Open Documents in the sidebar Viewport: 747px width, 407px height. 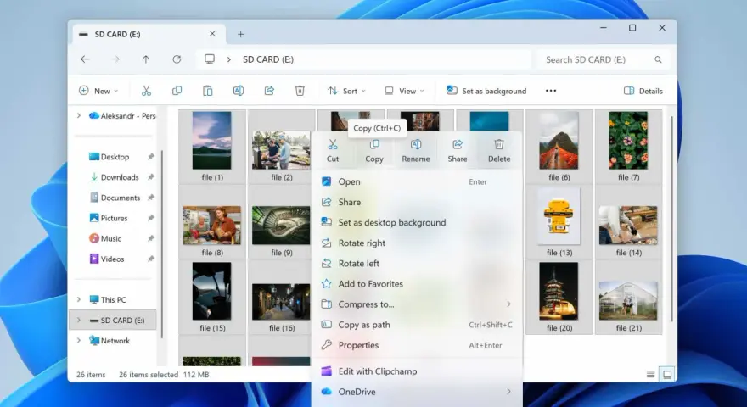click(x=120, y=198)
